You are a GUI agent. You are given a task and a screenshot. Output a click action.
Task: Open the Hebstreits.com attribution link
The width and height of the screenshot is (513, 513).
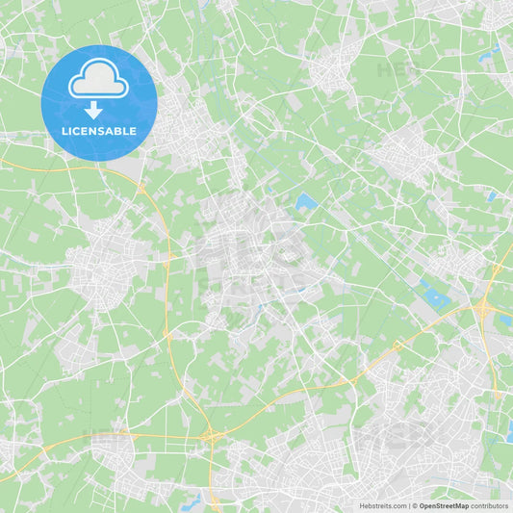[383, 506]
